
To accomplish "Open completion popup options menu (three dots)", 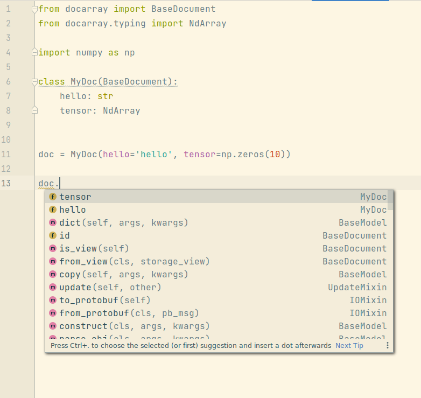I will 388,345.
